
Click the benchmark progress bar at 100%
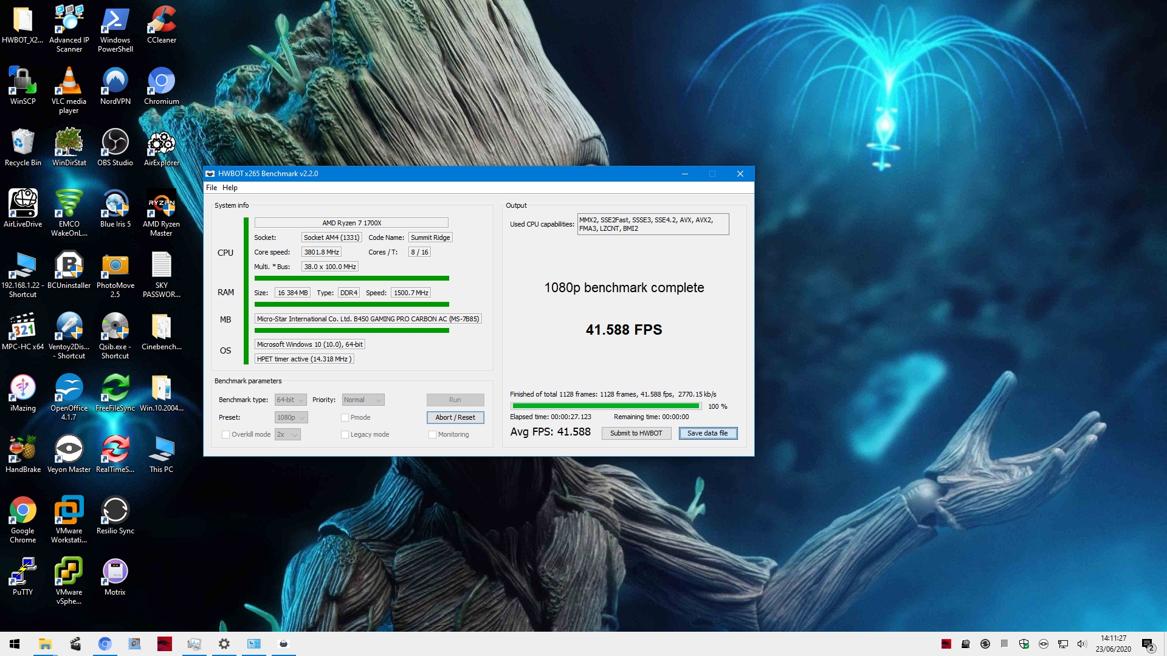click(x=606, y=406)
